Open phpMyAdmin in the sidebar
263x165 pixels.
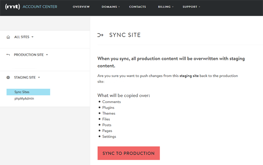(x=24, y=99)
